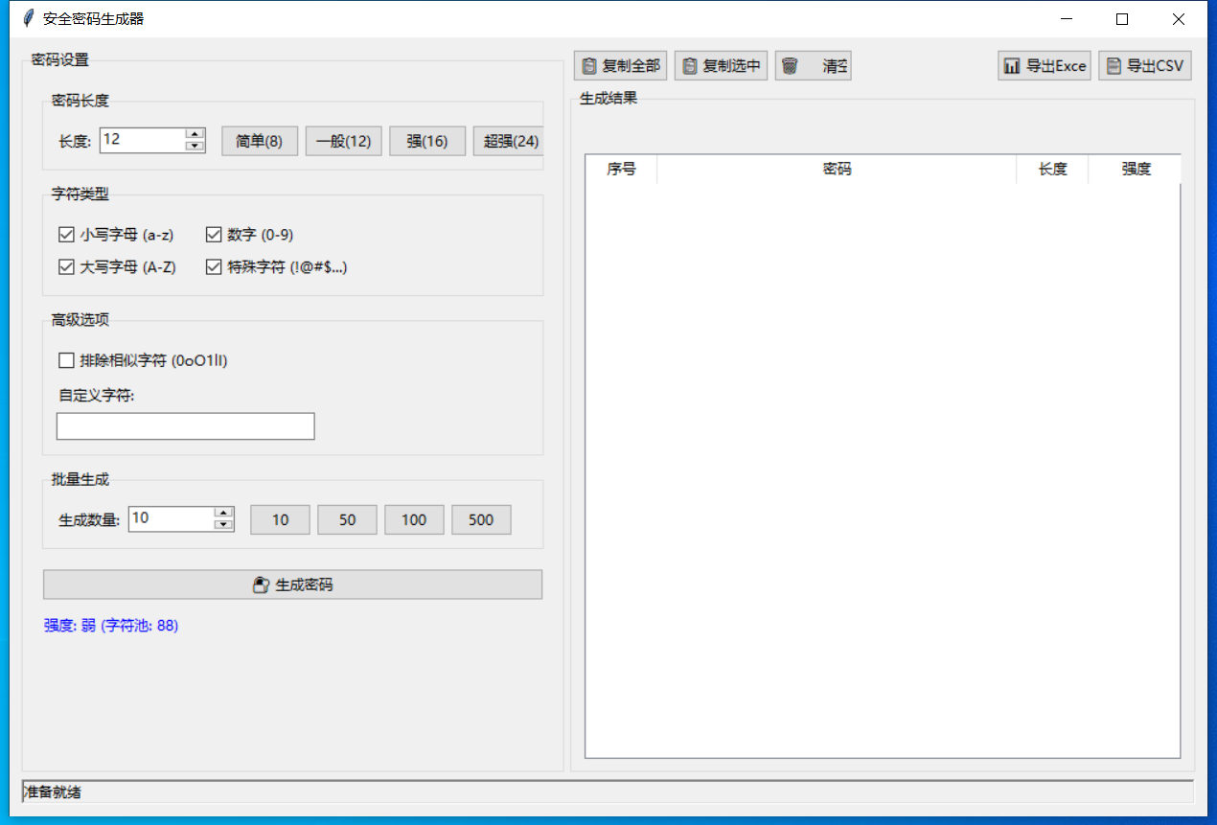Image resolution: width=1217 pixels, height=825 pixels.
Task: Click inside the 长度 input field
Action: tap(143, 140)
